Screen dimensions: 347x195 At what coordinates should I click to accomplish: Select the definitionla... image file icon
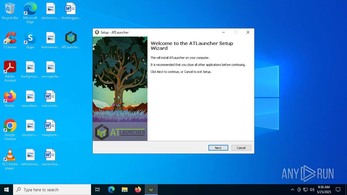tap(30, 158)
